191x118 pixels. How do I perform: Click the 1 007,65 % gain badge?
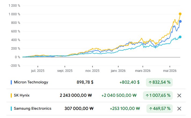158,95
